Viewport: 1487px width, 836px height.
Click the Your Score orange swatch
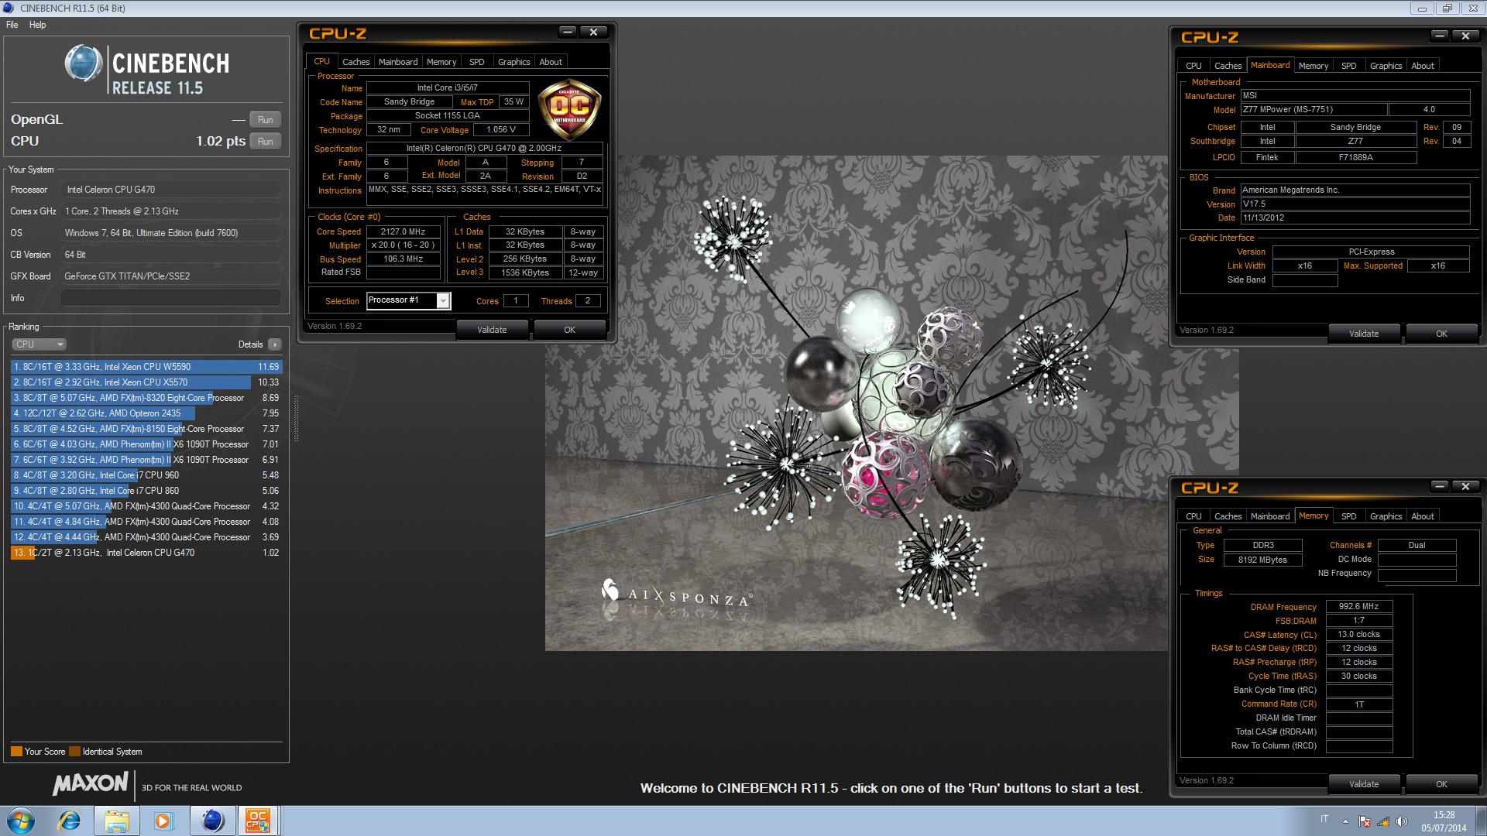tap(16, 752)
